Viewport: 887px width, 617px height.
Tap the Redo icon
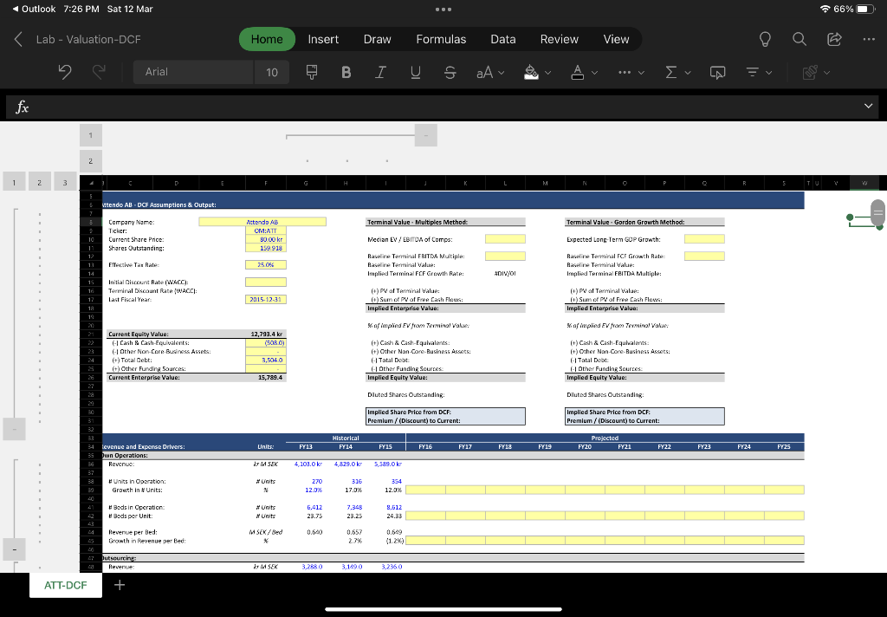pyautogui.click(x=99, y=72)
